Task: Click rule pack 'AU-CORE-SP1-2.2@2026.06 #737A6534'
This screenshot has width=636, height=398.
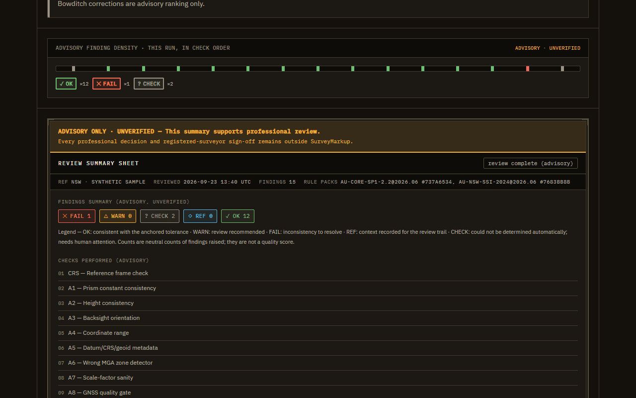Action: point(397,182)
